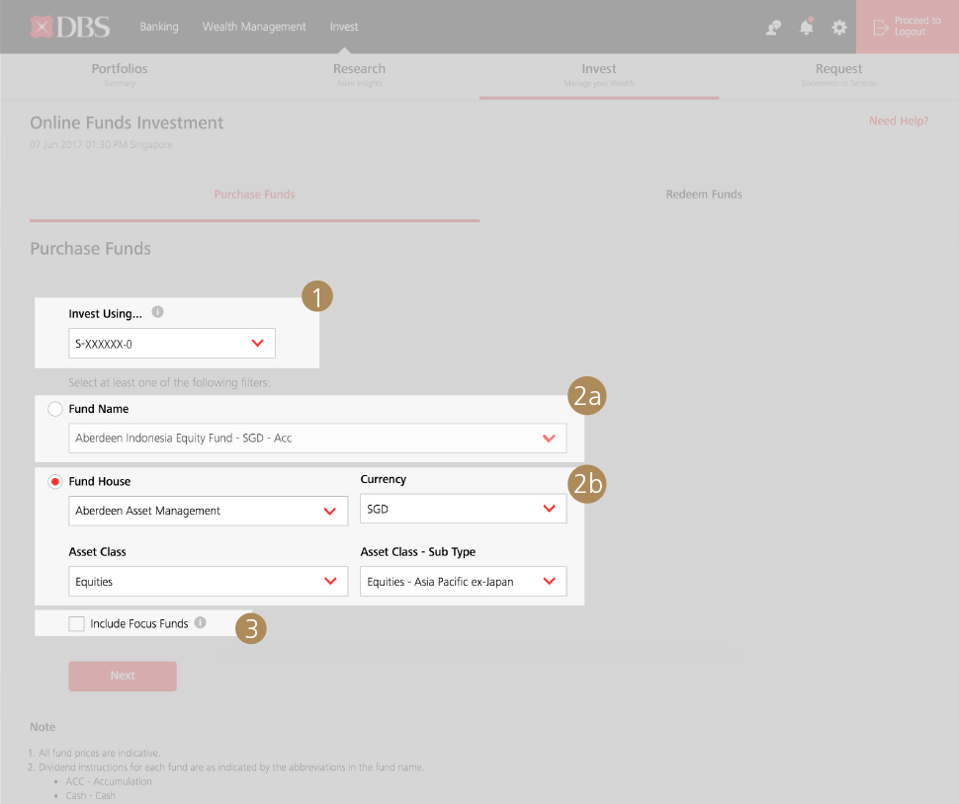
Task: Click the DBS logo
Action: pos(70,27)
